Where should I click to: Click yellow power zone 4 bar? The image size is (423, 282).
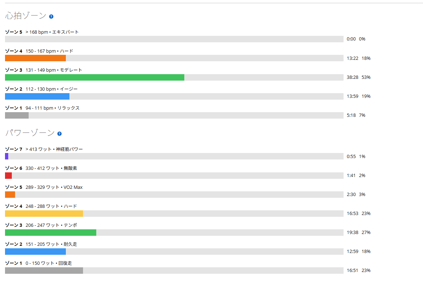click(x=44, y=214)
